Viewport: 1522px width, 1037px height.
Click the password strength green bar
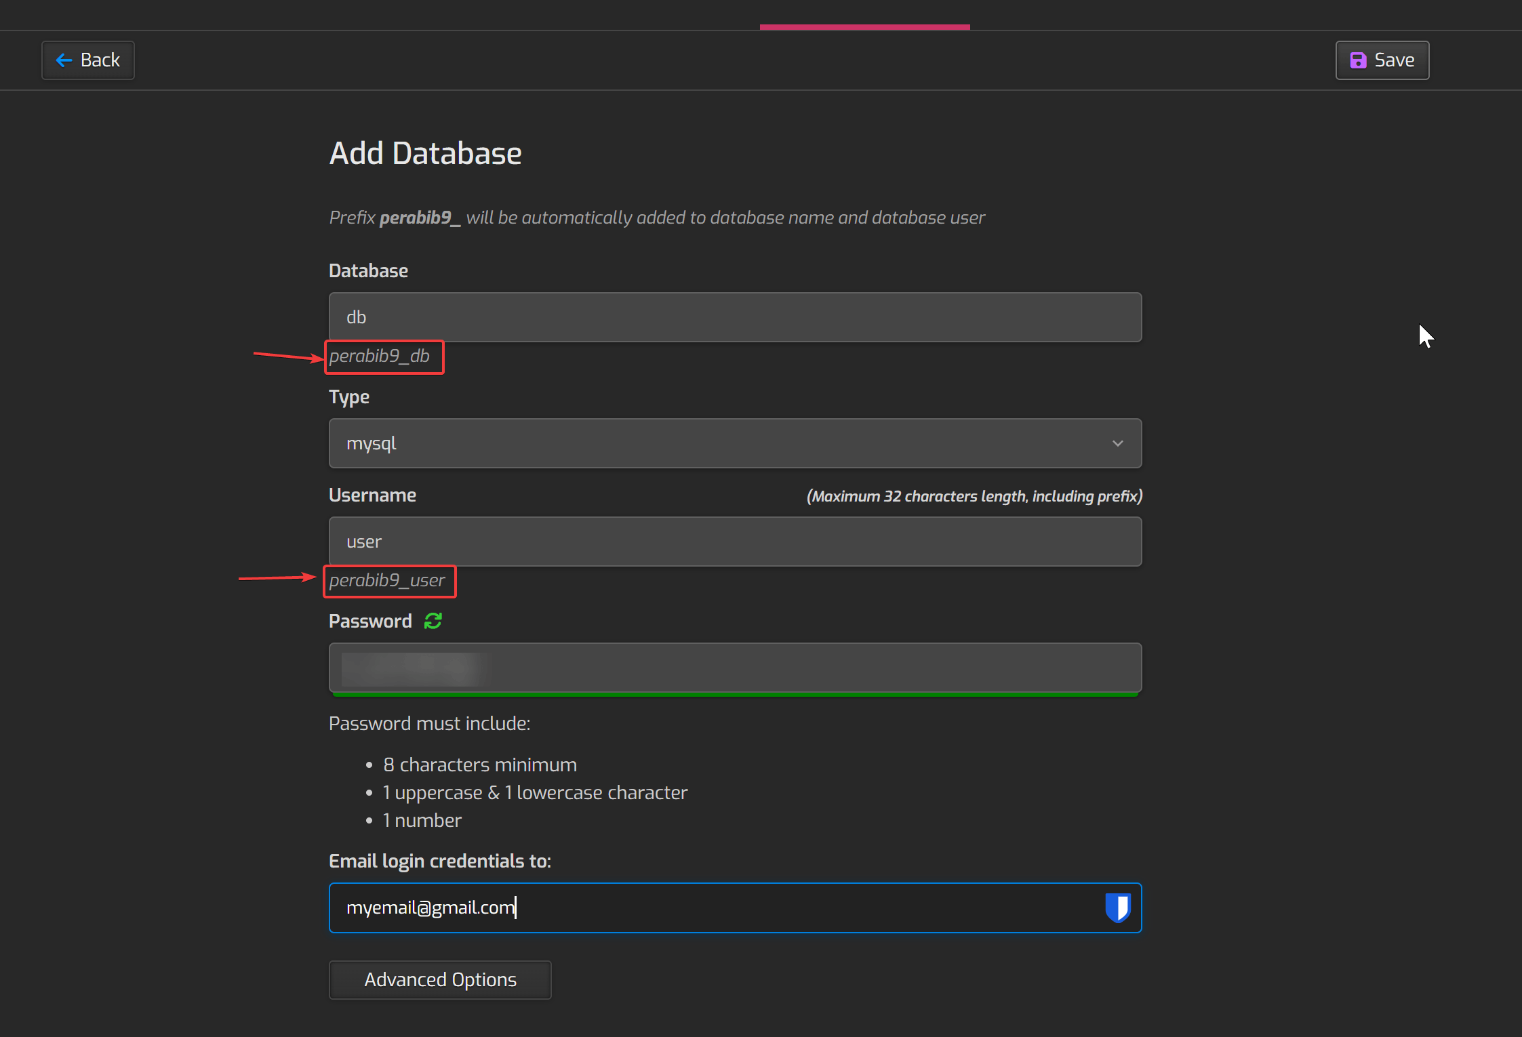click(x=735, y=694)
